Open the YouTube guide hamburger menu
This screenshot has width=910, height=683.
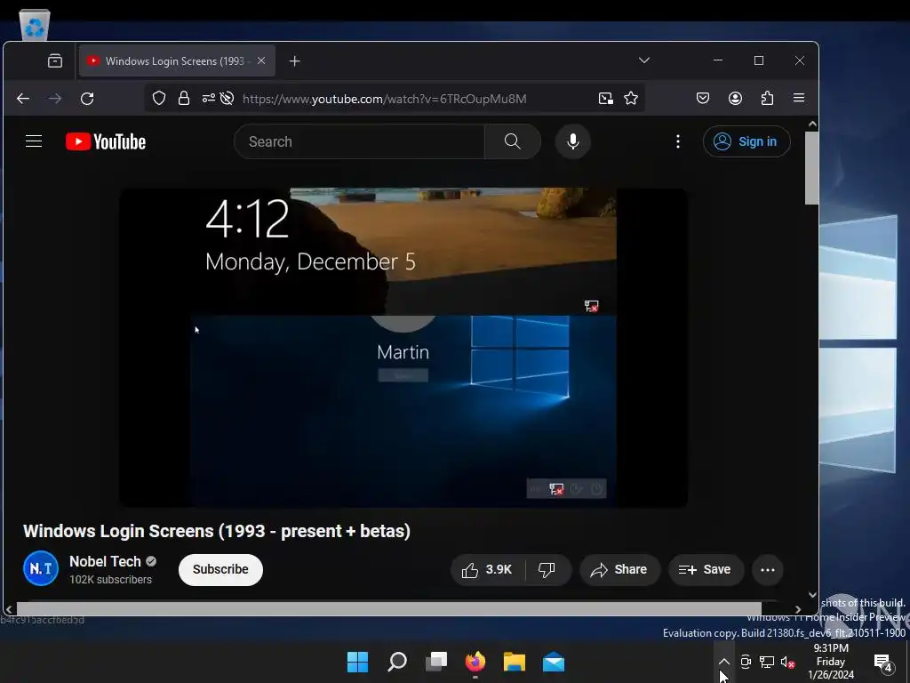pyautogui.click(x=34, y=141)
